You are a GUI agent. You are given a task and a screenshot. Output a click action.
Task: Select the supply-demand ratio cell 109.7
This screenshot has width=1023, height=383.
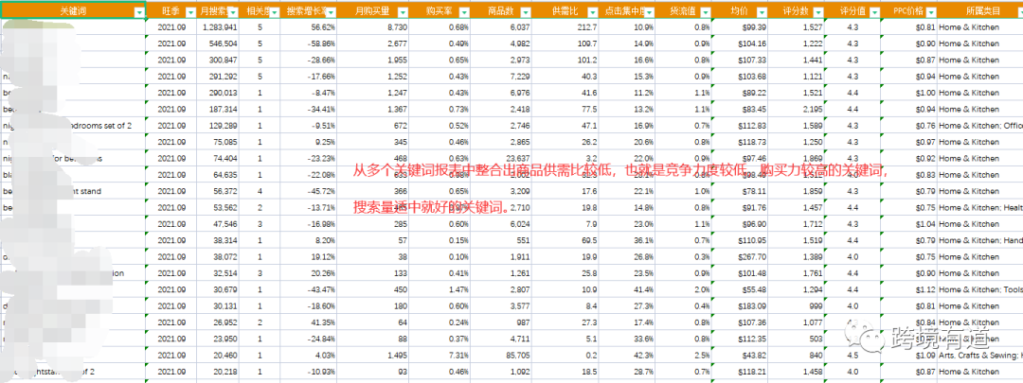coord(565,44)
